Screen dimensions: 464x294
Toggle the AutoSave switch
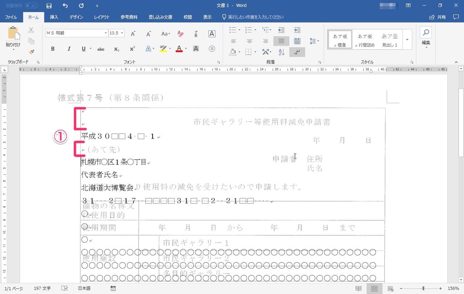tap(31, 6)
